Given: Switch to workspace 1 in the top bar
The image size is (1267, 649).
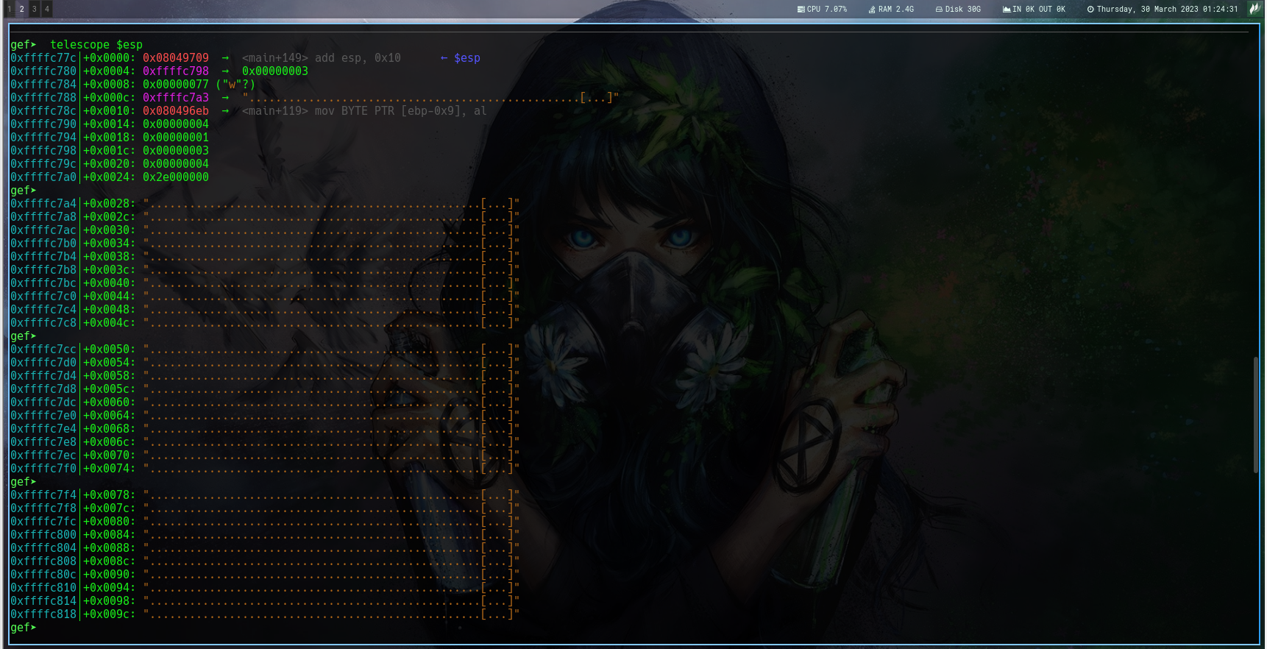Looking at the screenshot, I should pos(9,9).
